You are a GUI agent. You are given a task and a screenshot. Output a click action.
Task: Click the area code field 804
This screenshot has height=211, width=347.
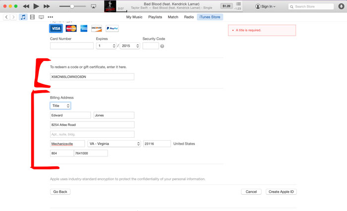[x=62, y=153]
